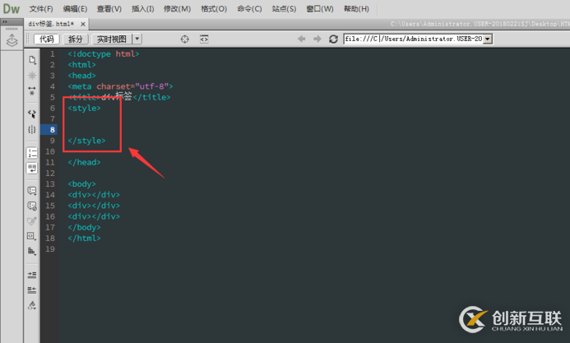
Task: Open the 实时视图 dropdown arrow
Action: coord(137,39)
